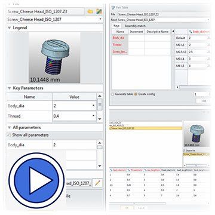Open the folder browse icon beside the file name
The height and width of the screenshot is (215, 215).
pyautogui.click(x=90, y=11)
